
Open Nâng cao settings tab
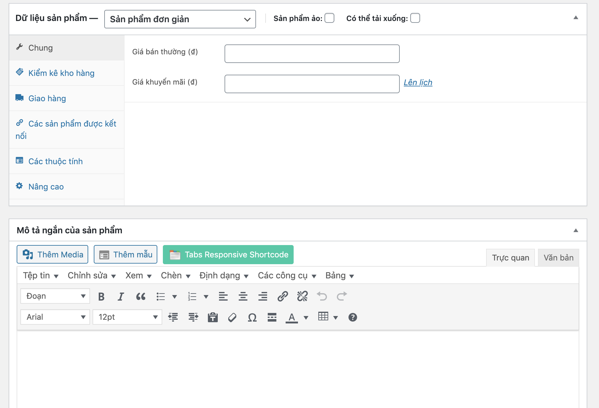pos(46,186)
